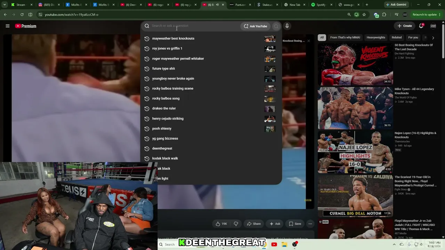Image resolution: width=445 pixels, height=250 pixels.
Task: Switch to the Stake.us browser tab
Action: [267, 5]
